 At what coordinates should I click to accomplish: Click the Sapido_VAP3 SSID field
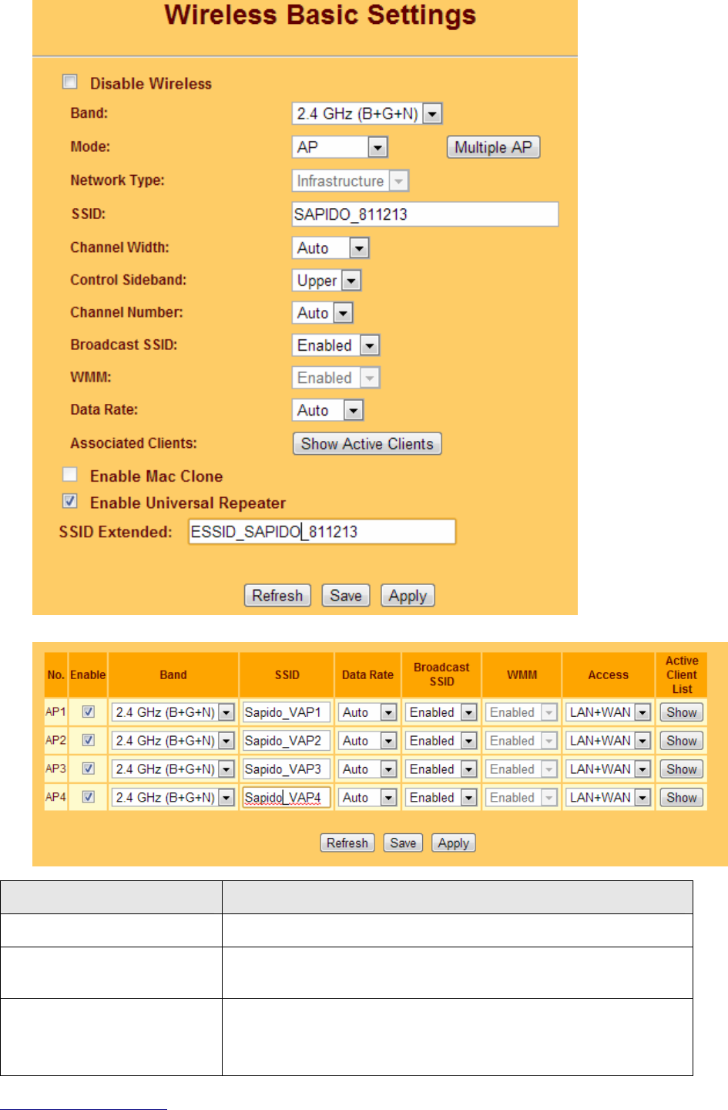(x=287, y=769)
